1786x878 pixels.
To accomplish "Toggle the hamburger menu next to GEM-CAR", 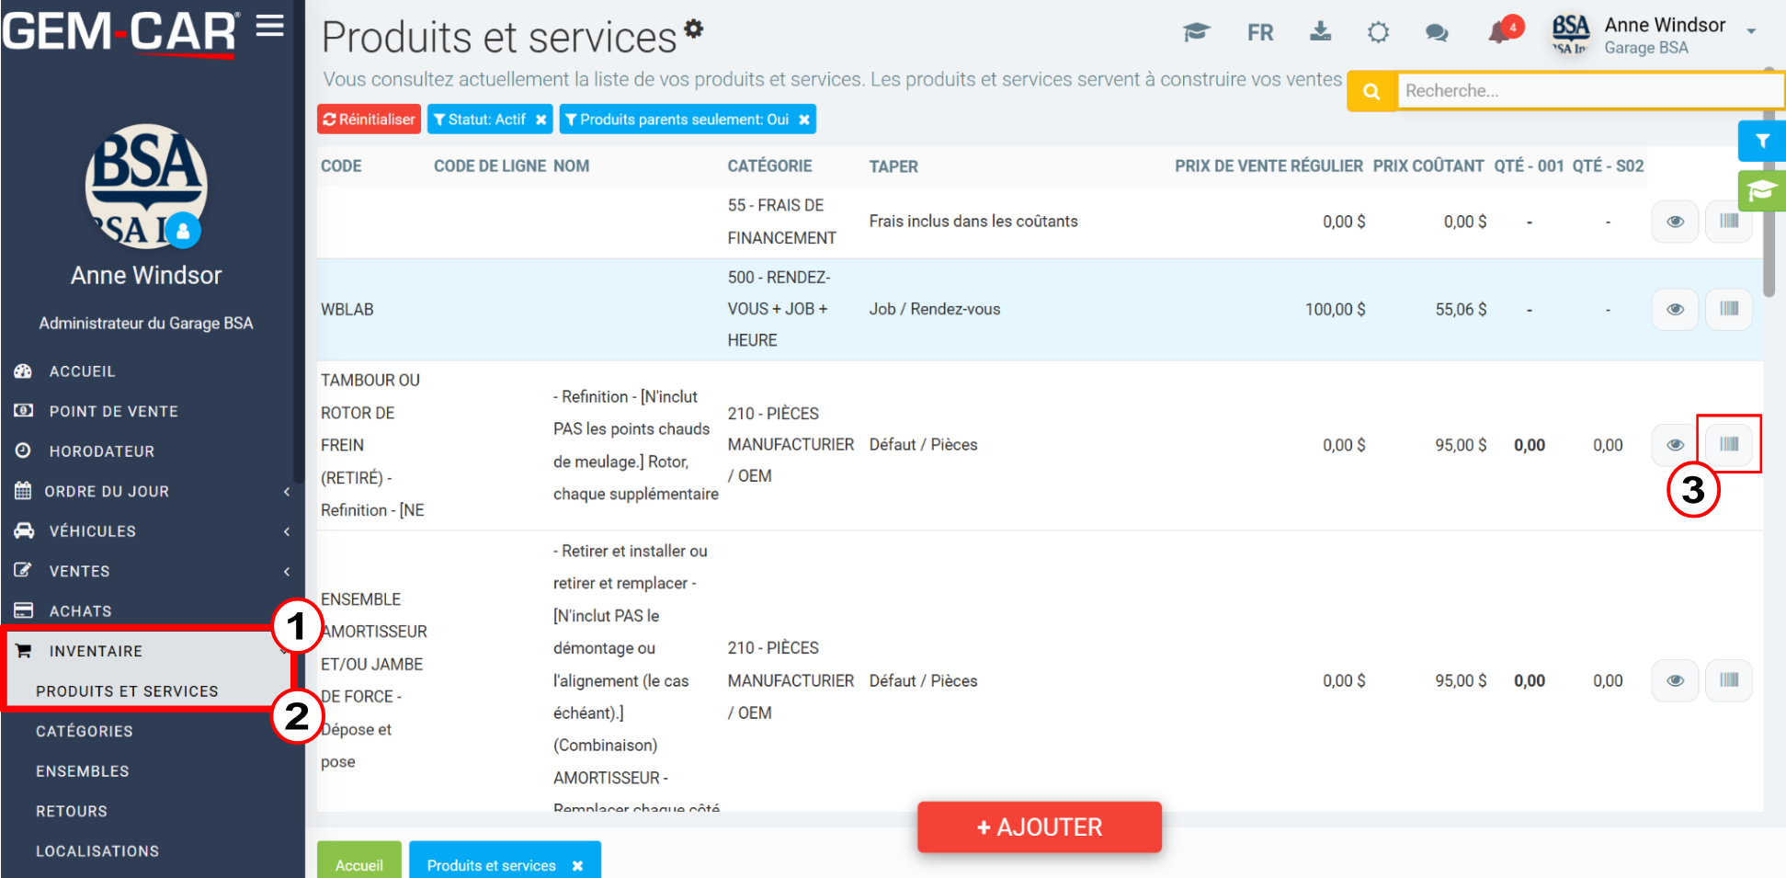I will pyautogui.click(x=269, y=26).
